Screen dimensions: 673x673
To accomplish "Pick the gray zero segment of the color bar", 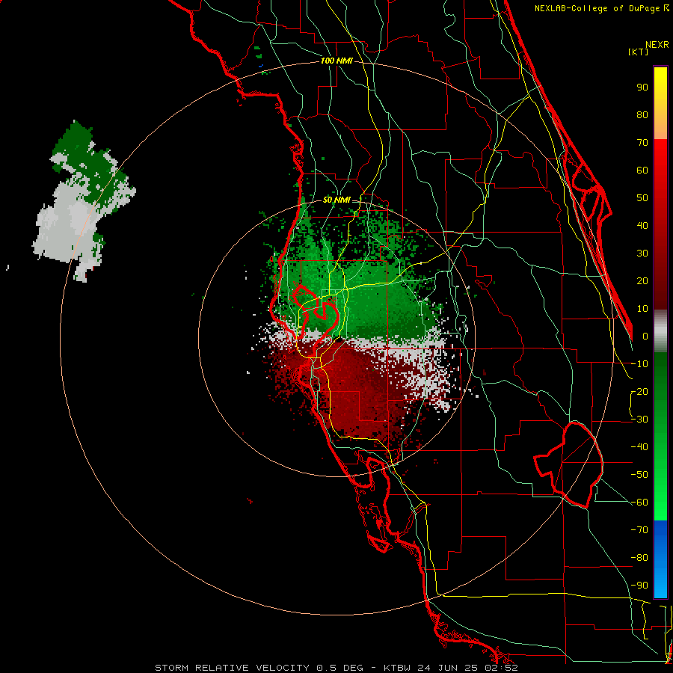I will point(660,331).
